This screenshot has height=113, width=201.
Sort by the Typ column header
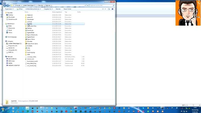[x=66, y=12]
